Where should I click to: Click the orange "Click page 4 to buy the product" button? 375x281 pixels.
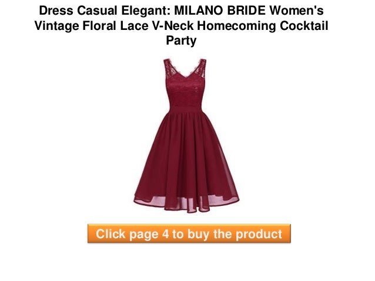[189, 233]
